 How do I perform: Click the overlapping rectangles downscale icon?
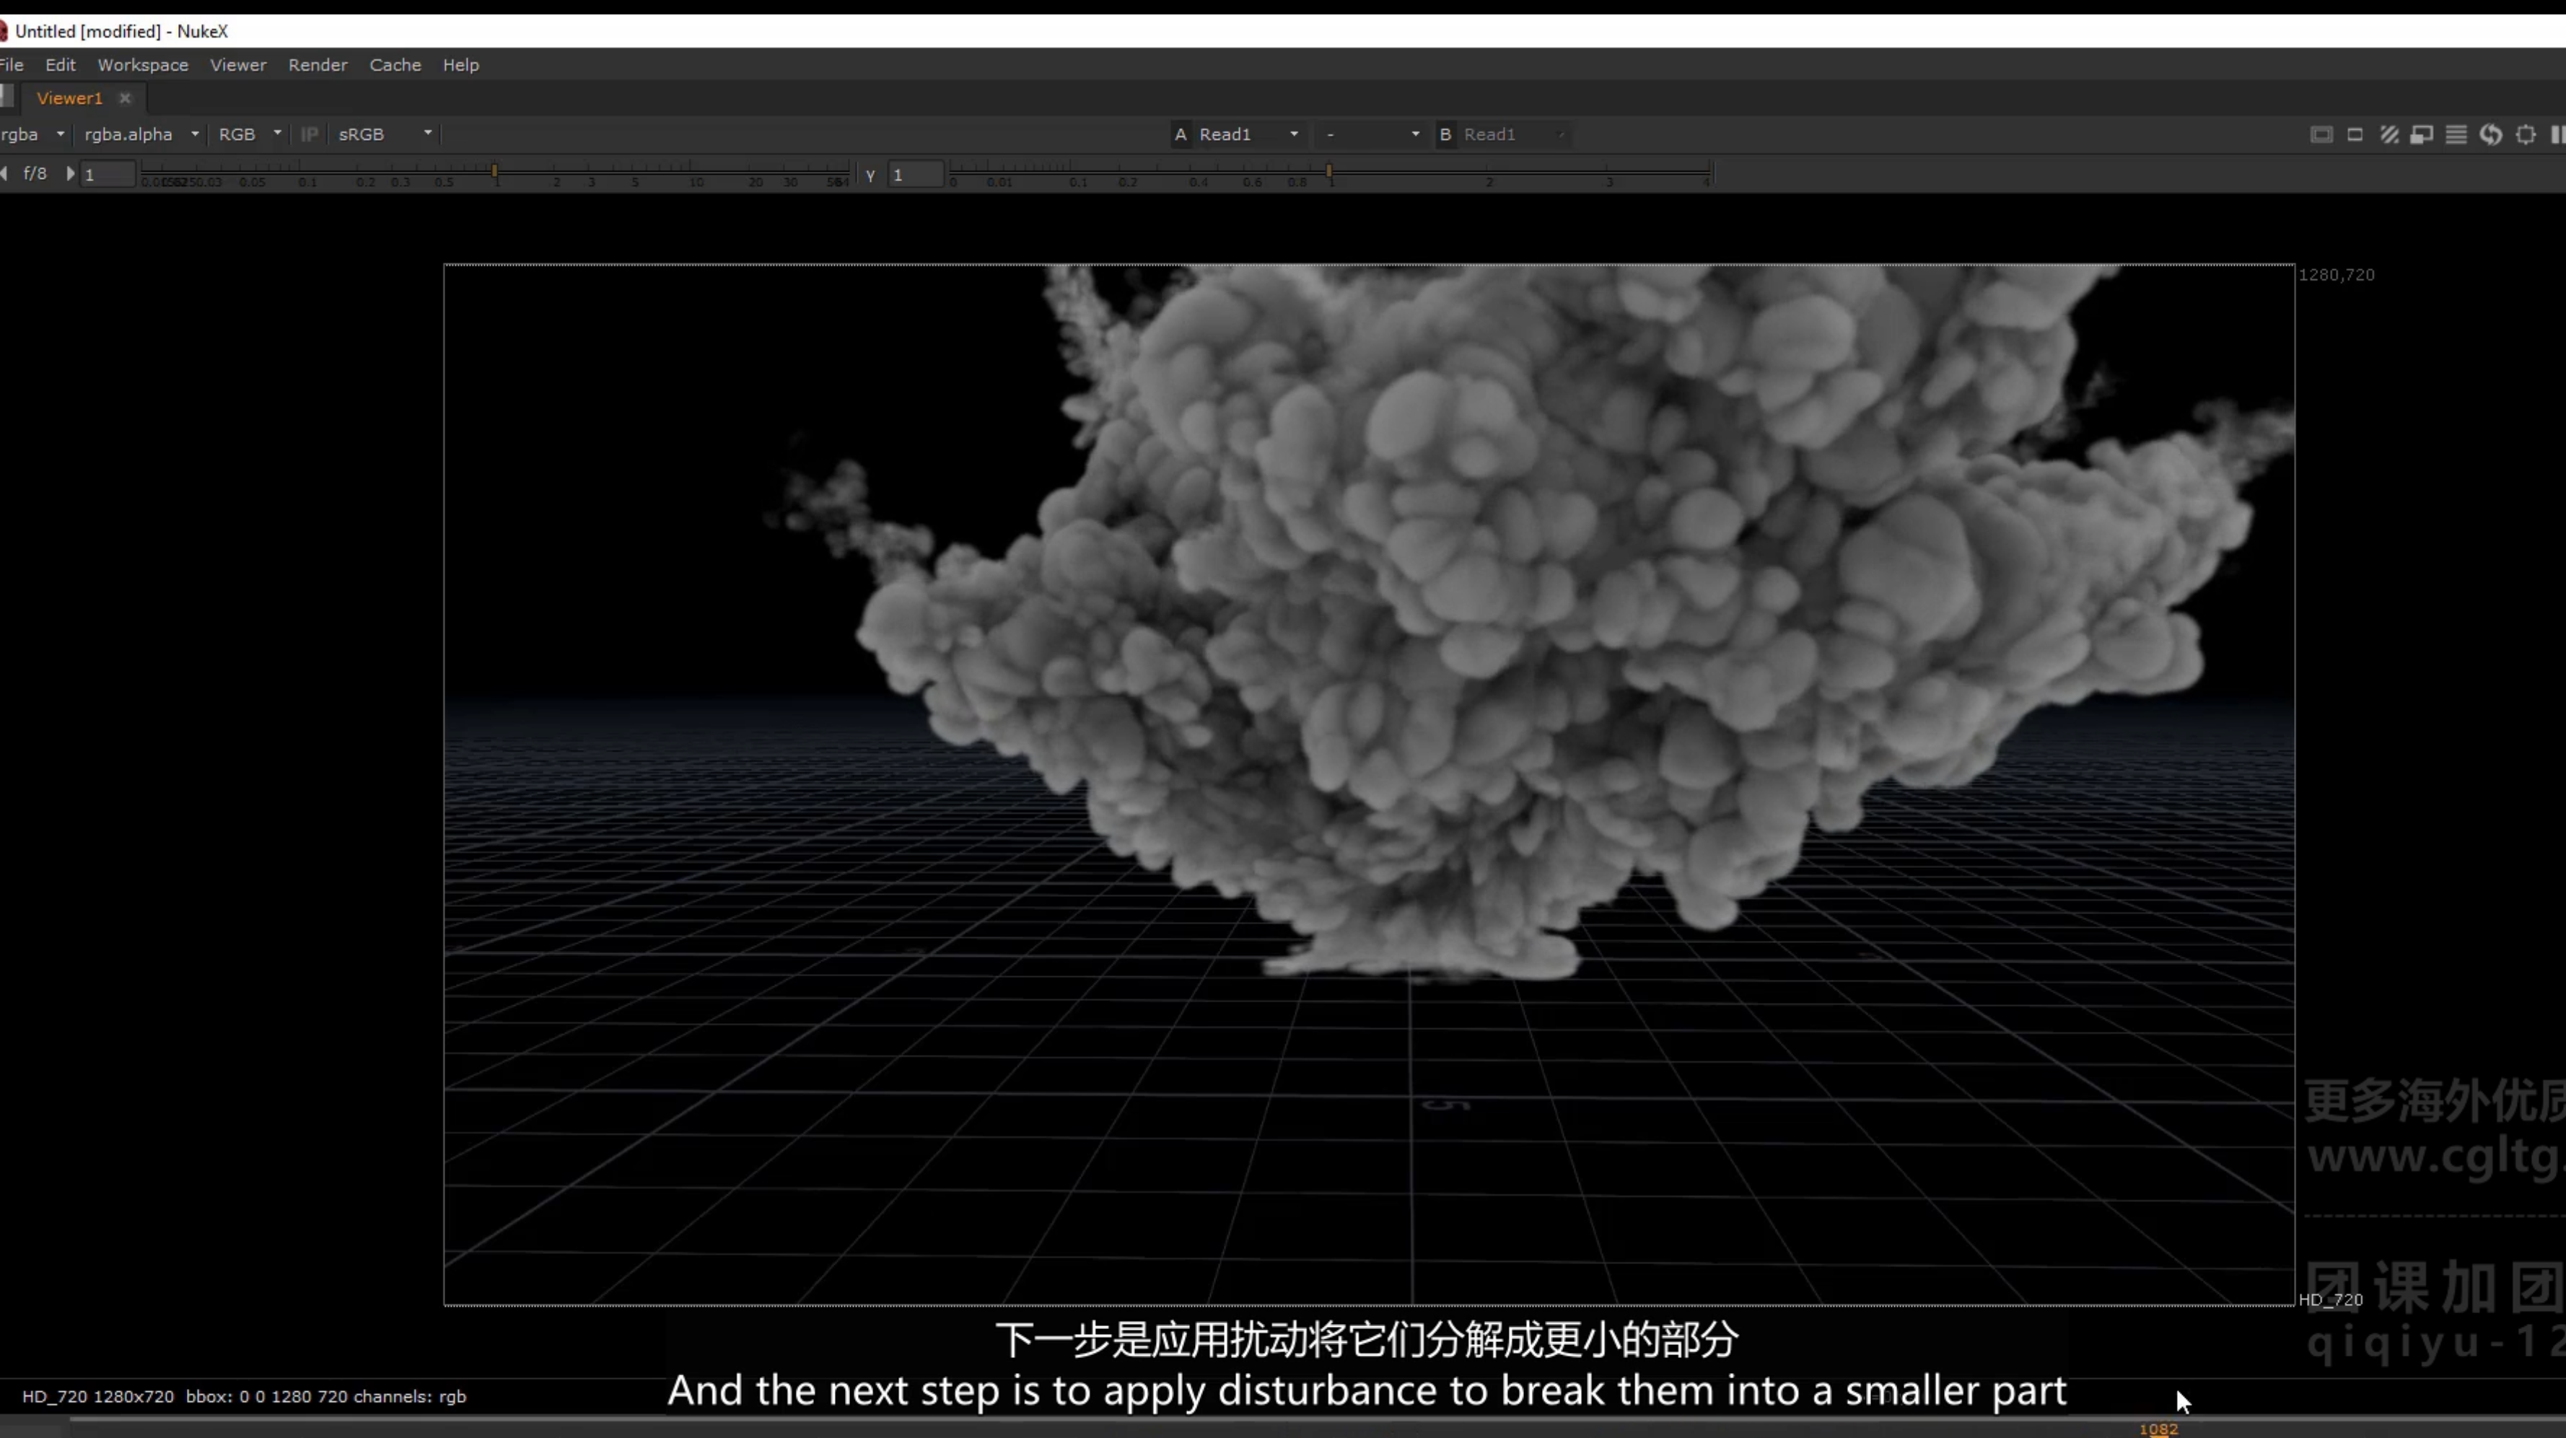(x=2422, y=134)
